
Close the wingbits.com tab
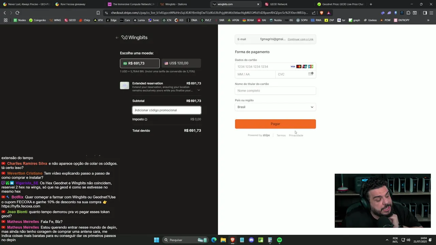click(258, 4)
